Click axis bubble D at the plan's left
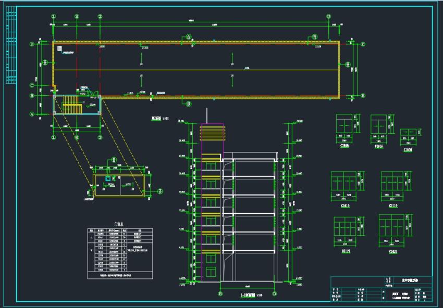The width and height of the screenshot is (443, 308). click(32, 45)
